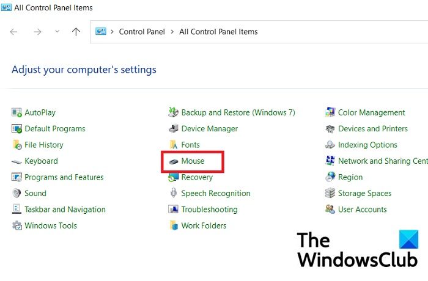The image size is (428, 281).
Task: Click the window title bar icon
Action: click(x=6, y=7)
